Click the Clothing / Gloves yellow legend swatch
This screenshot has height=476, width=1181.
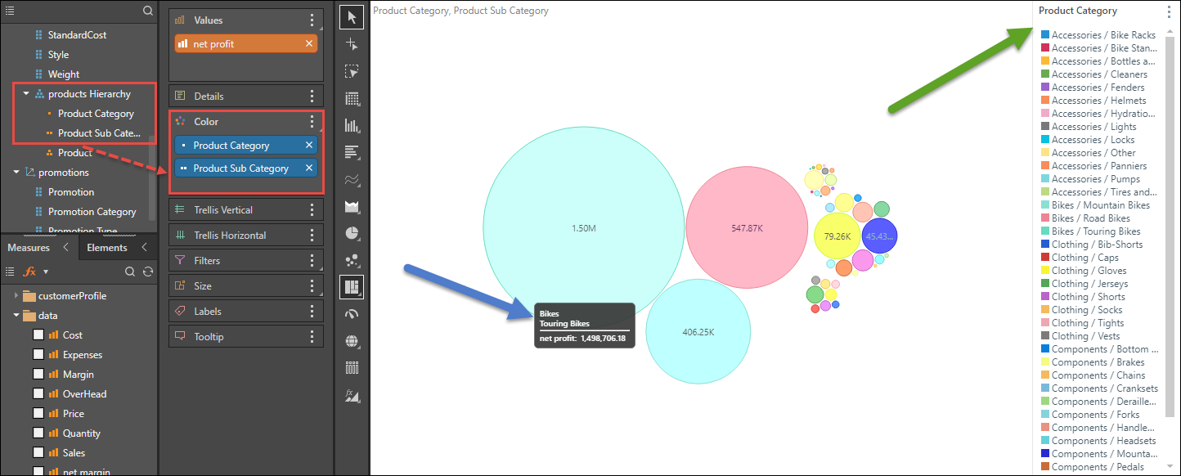[x=1045, y=271]
